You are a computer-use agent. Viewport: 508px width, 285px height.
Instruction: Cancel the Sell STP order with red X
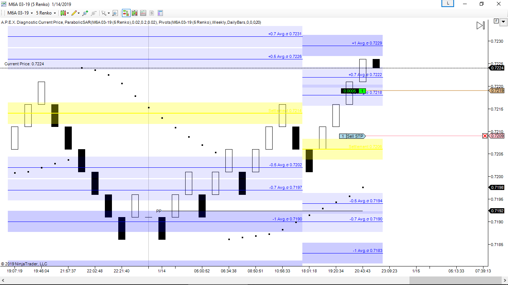[x=485, y=136]
